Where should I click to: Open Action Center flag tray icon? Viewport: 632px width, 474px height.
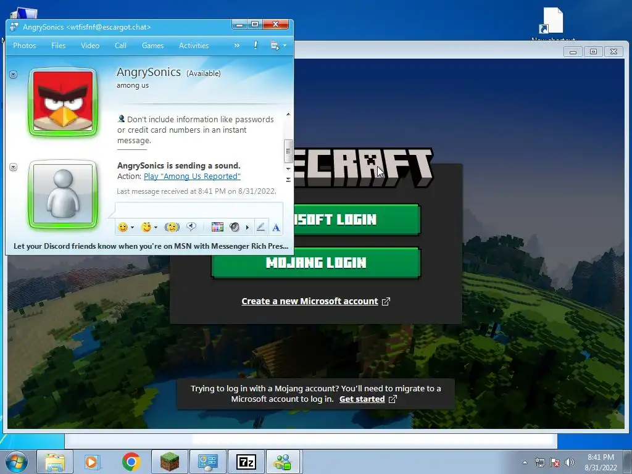pyautogui.click(x=555, y=462)
